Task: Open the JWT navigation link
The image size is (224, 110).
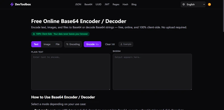Action: pos(107,4)
